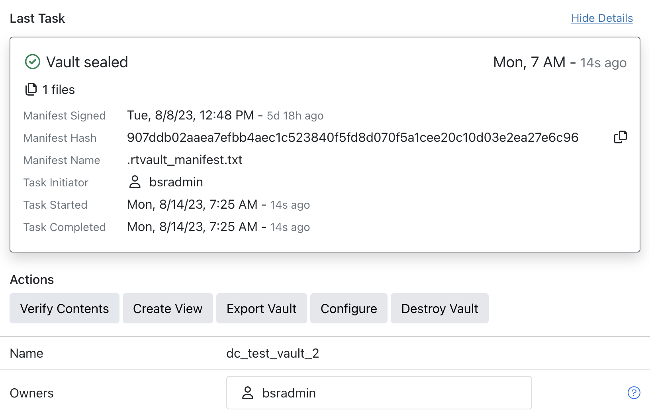
Task: Click the Task Started timestamp
Action: pos(192,204)
